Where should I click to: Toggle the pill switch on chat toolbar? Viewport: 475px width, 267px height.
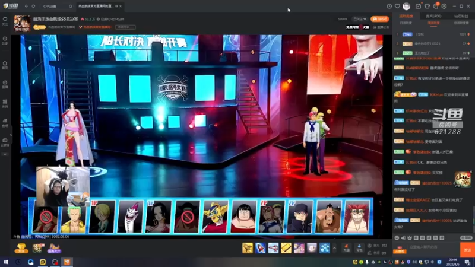click(466, 238)
